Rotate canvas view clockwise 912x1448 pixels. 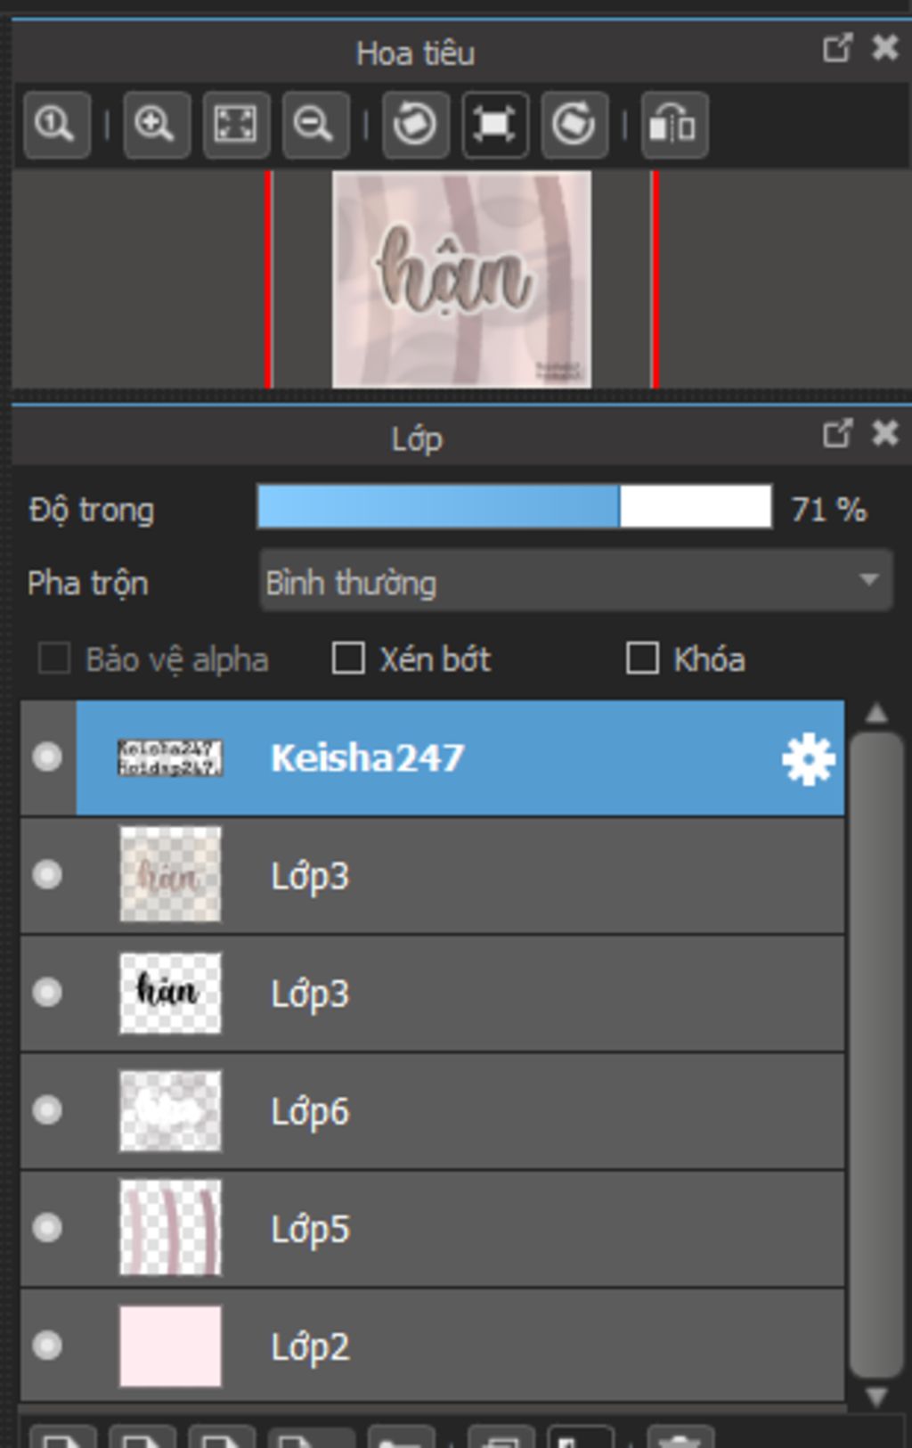point(574,125)
